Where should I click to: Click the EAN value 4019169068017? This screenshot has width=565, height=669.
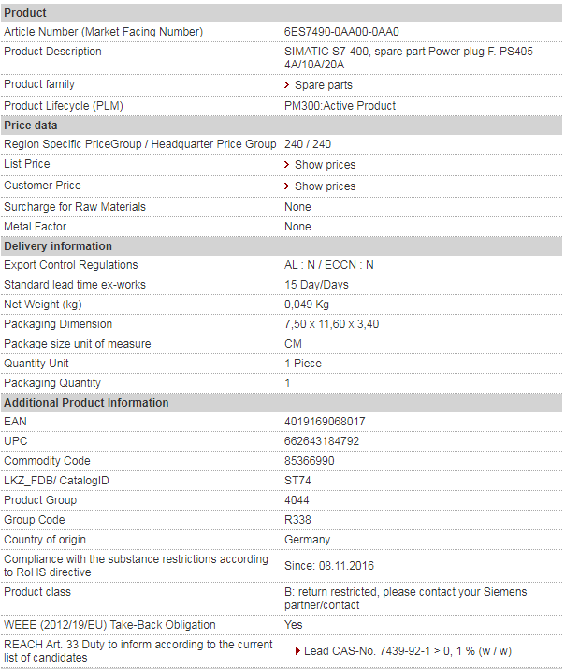(x=325, y=422)
